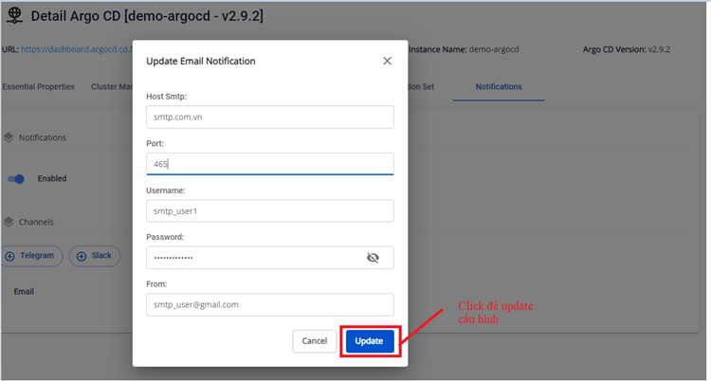Click the layers icon beside the Channels heading
The width and height of the screenshot is (711, 381).
(x=9, y=222)
